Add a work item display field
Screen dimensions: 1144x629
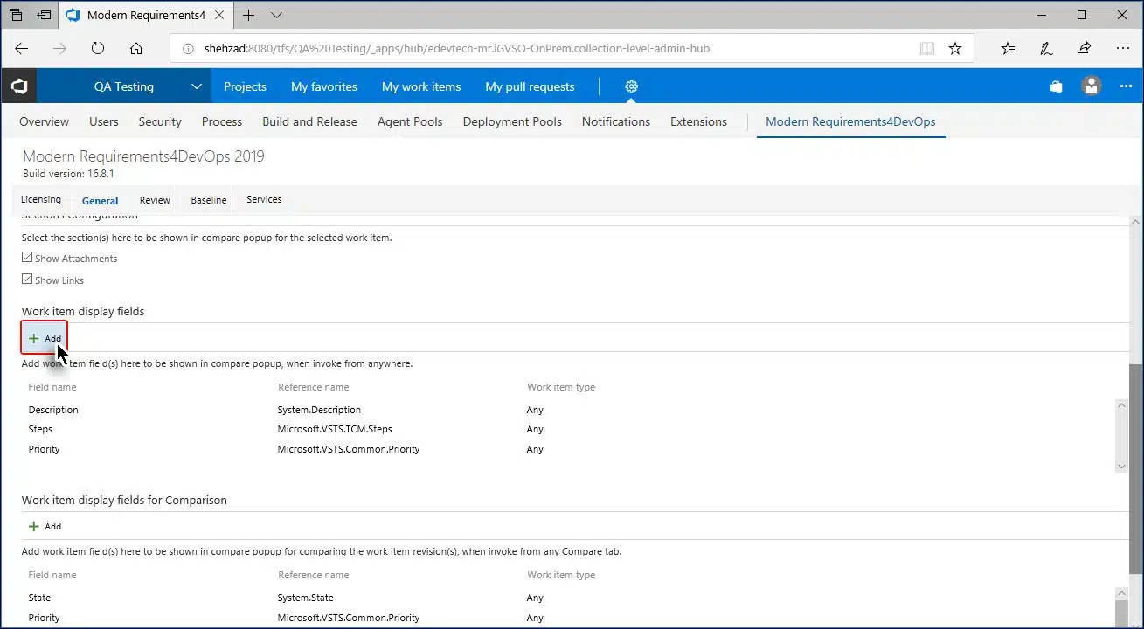click(x=45, y=338)
